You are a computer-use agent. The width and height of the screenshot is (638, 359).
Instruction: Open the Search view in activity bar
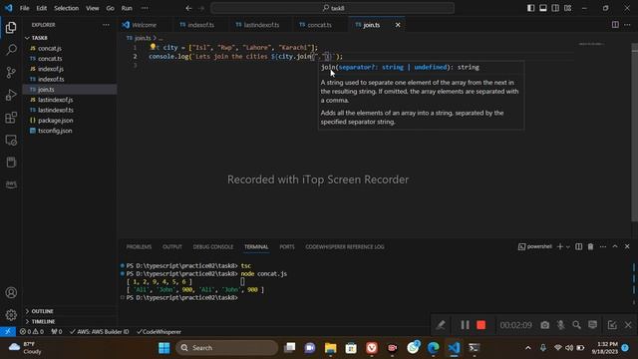click(x=11, y=50)
